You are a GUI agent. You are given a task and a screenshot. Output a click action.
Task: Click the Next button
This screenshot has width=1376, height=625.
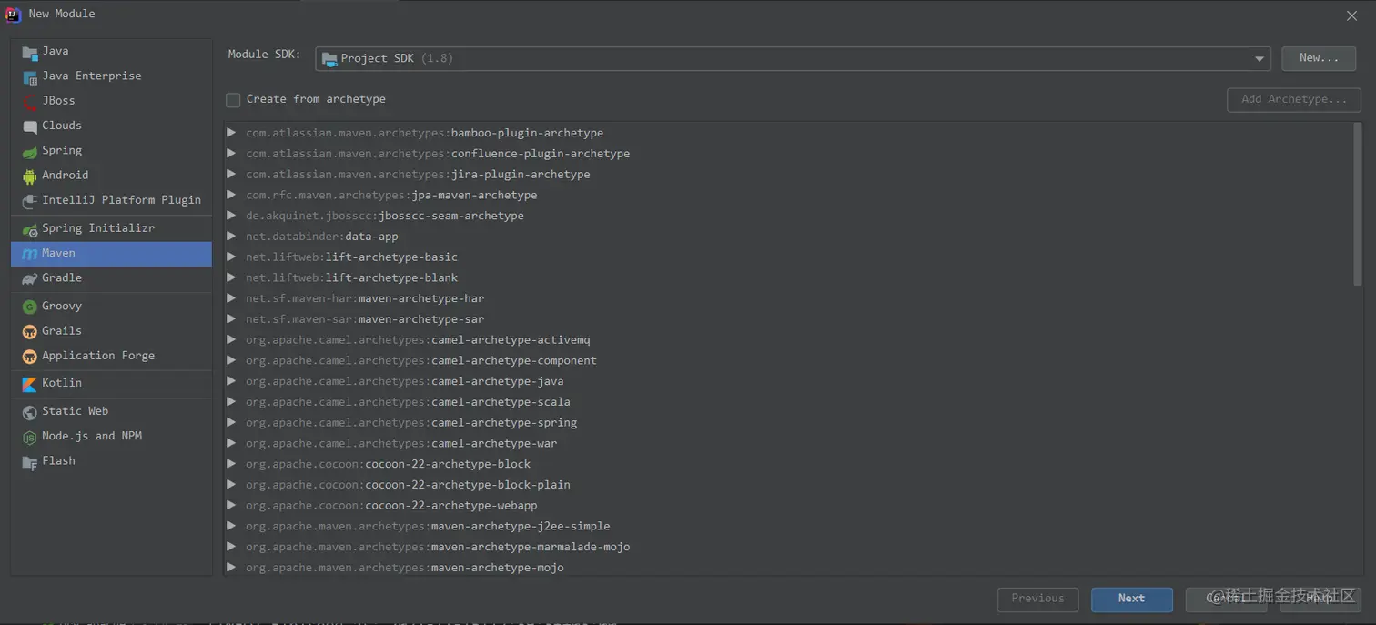click(1131, 599)
